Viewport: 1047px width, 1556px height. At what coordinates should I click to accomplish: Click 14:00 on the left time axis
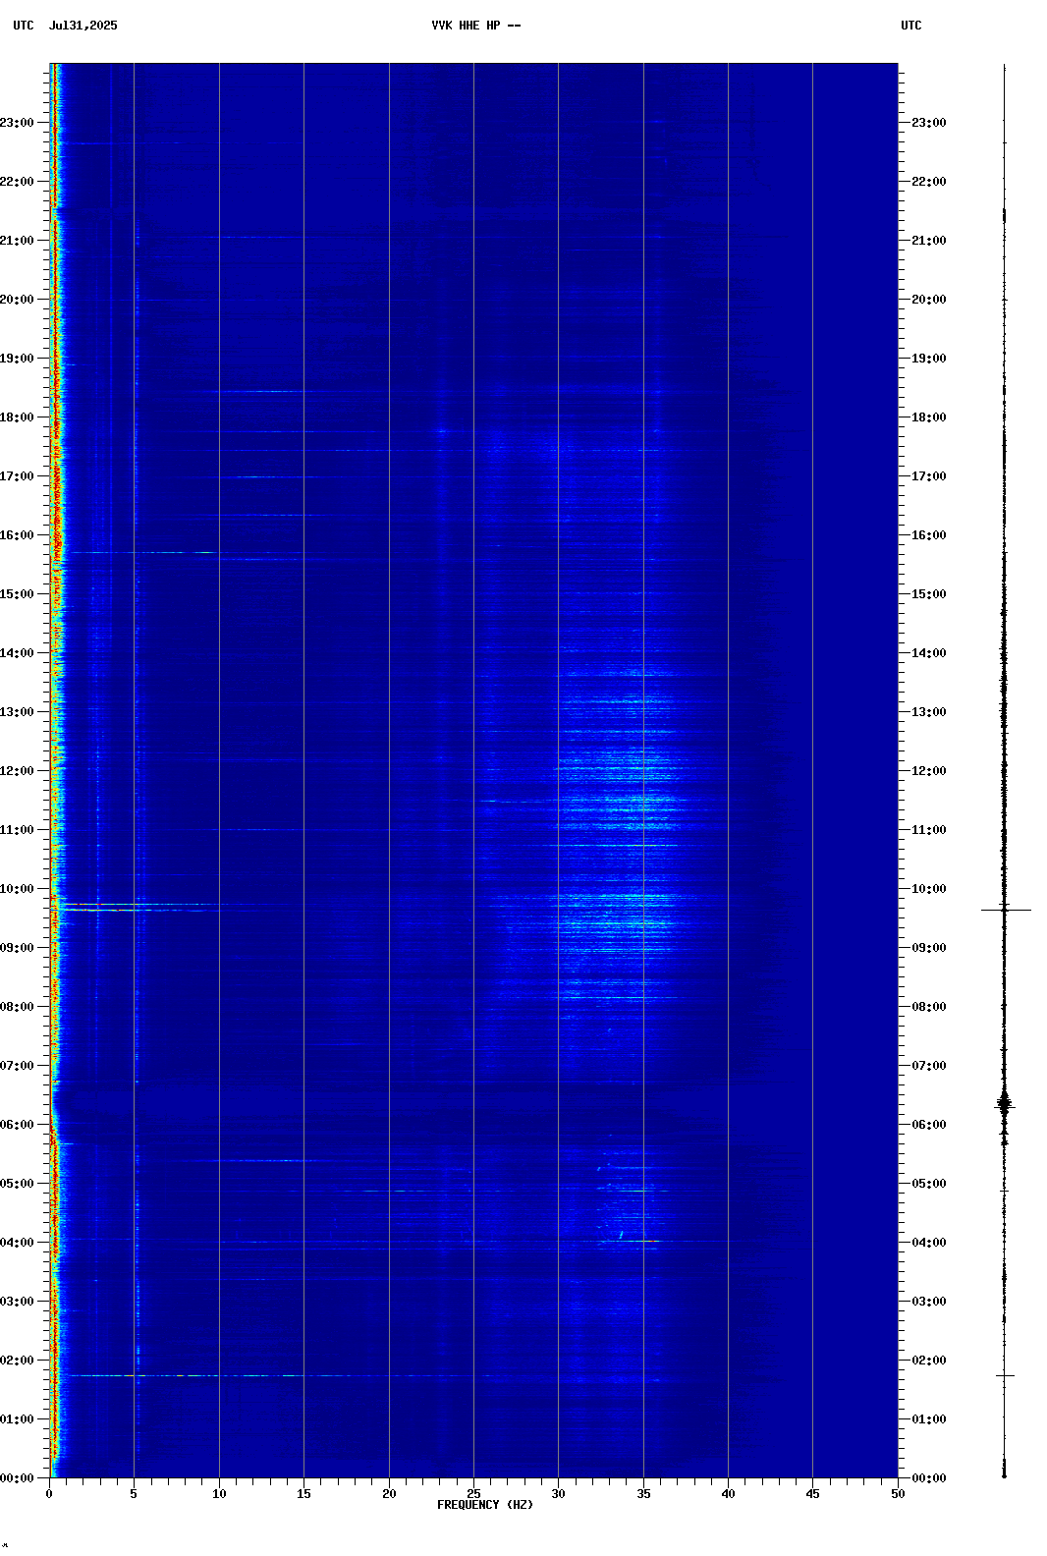17,653
